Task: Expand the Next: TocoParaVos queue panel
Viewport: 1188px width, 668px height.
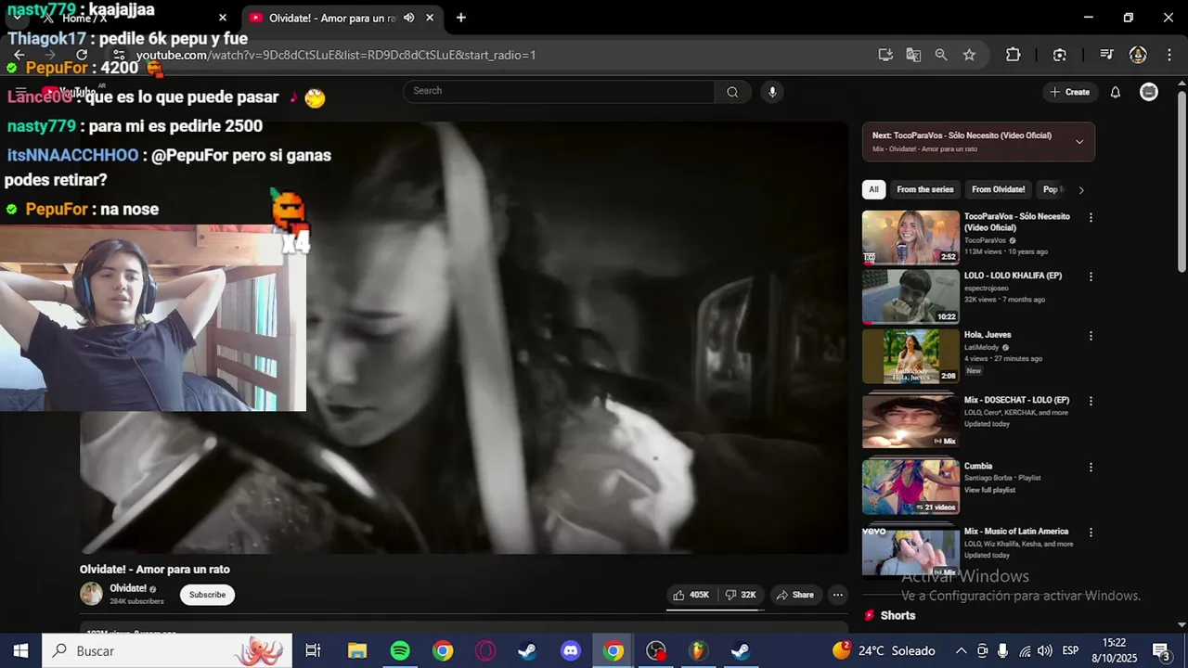Action: click(1079, 142)
